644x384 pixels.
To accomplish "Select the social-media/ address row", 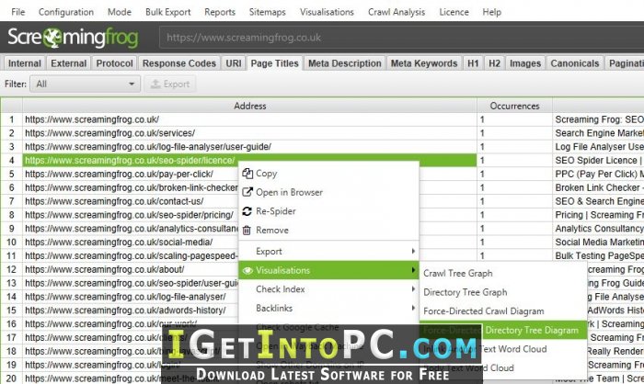I will pos(131,242).
